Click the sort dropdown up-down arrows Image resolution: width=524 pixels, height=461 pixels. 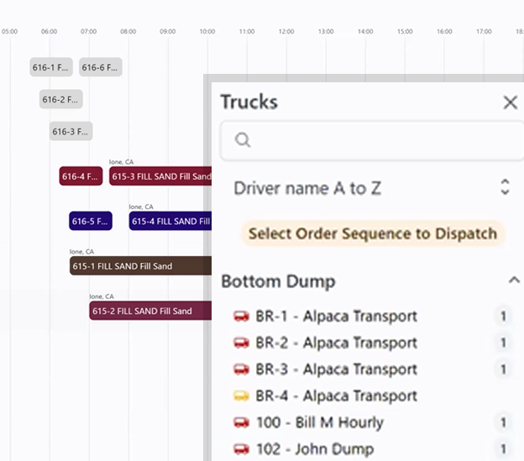(x=505, y=186)
